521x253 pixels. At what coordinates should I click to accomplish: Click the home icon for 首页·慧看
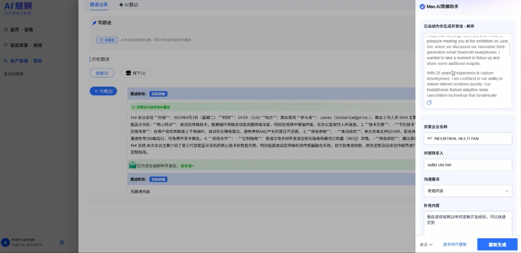click(7, 30)
